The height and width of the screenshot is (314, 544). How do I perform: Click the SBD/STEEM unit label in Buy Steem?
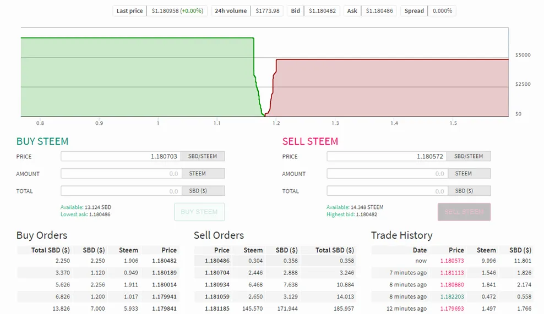click(203, 156)
